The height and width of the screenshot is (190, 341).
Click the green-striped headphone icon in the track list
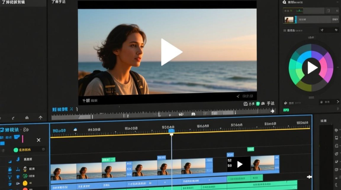click(25, 176)
